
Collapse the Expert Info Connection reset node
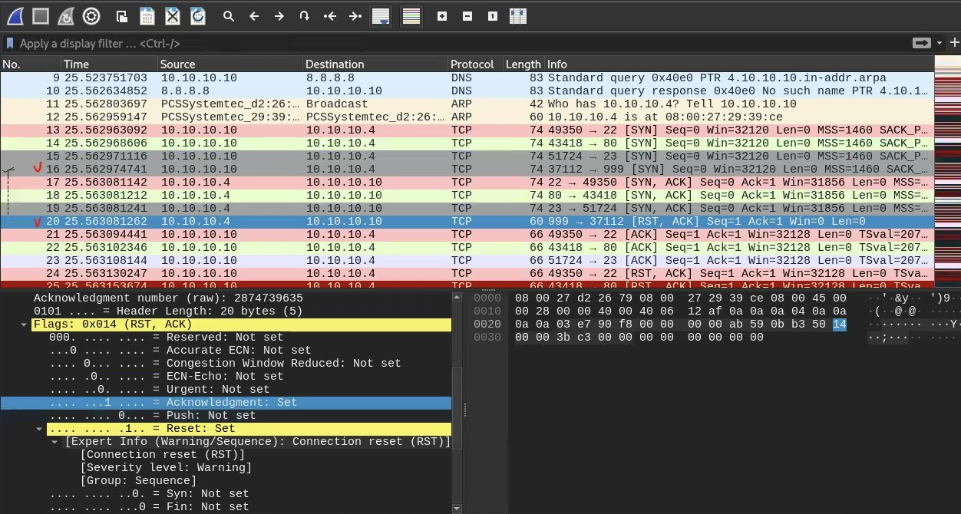(55, 442)
